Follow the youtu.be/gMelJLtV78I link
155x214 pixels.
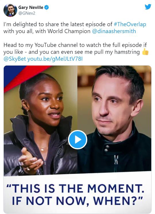coord(55,59)
